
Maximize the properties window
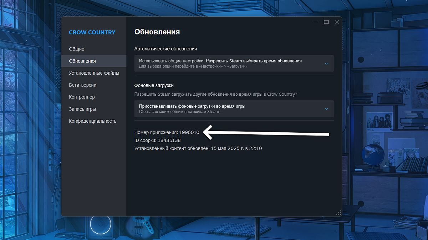tap(326, 22)
